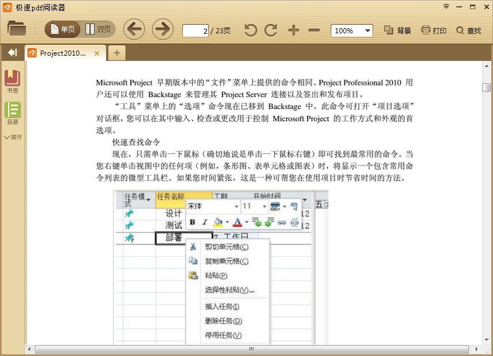Rotate page counterclockwise
The width and height of the screenshot is (493, 356).
tap(251, 30)
